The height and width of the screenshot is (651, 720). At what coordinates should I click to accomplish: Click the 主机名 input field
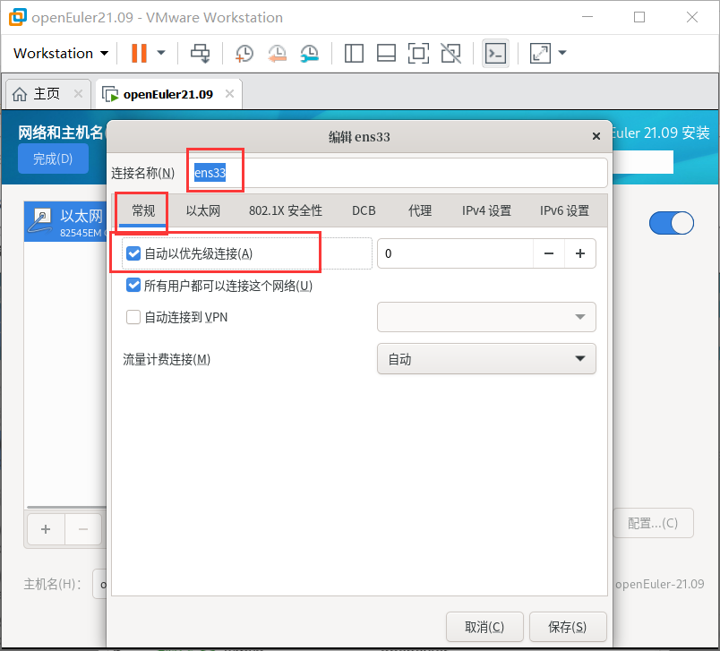tap(100, 584)
